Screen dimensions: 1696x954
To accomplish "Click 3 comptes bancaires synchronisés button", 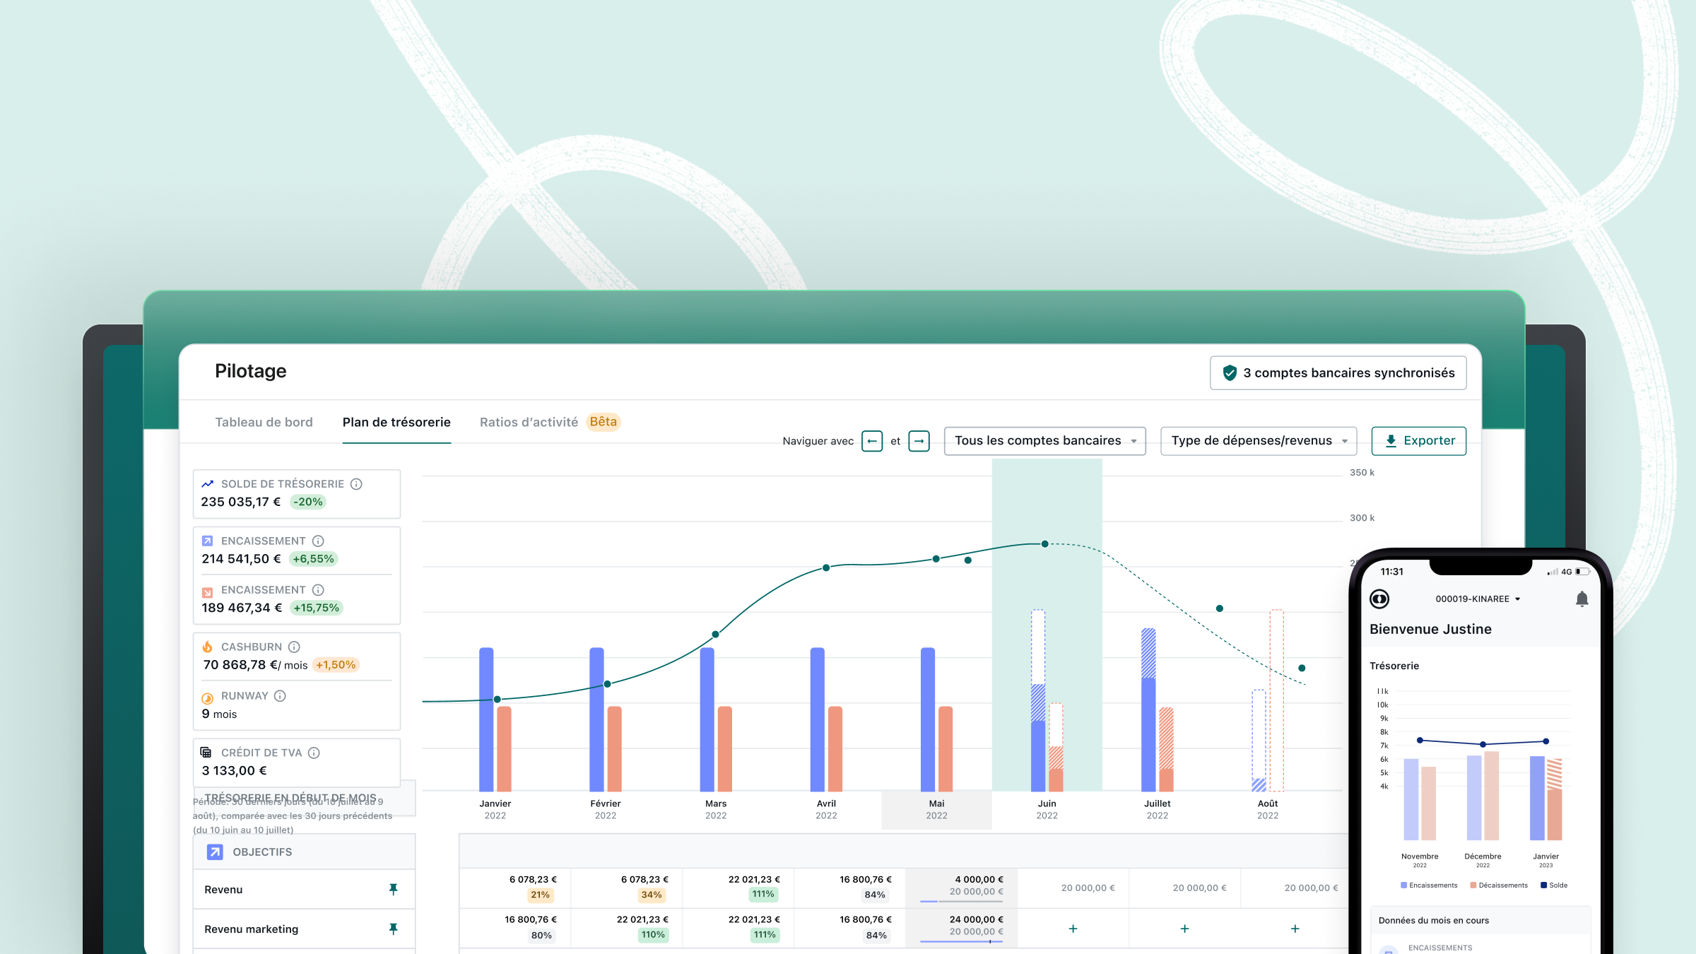I will pyautogui.click(x=1338, y=372).
